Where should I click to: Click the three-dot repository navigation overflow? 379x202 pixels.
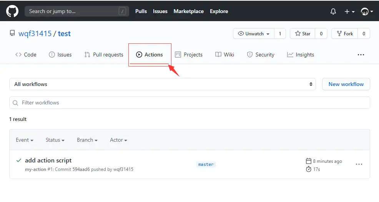coord(361,55)
